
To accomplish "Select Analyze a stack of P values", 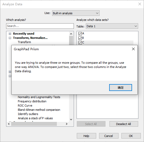I will click(x=35, y=118).
